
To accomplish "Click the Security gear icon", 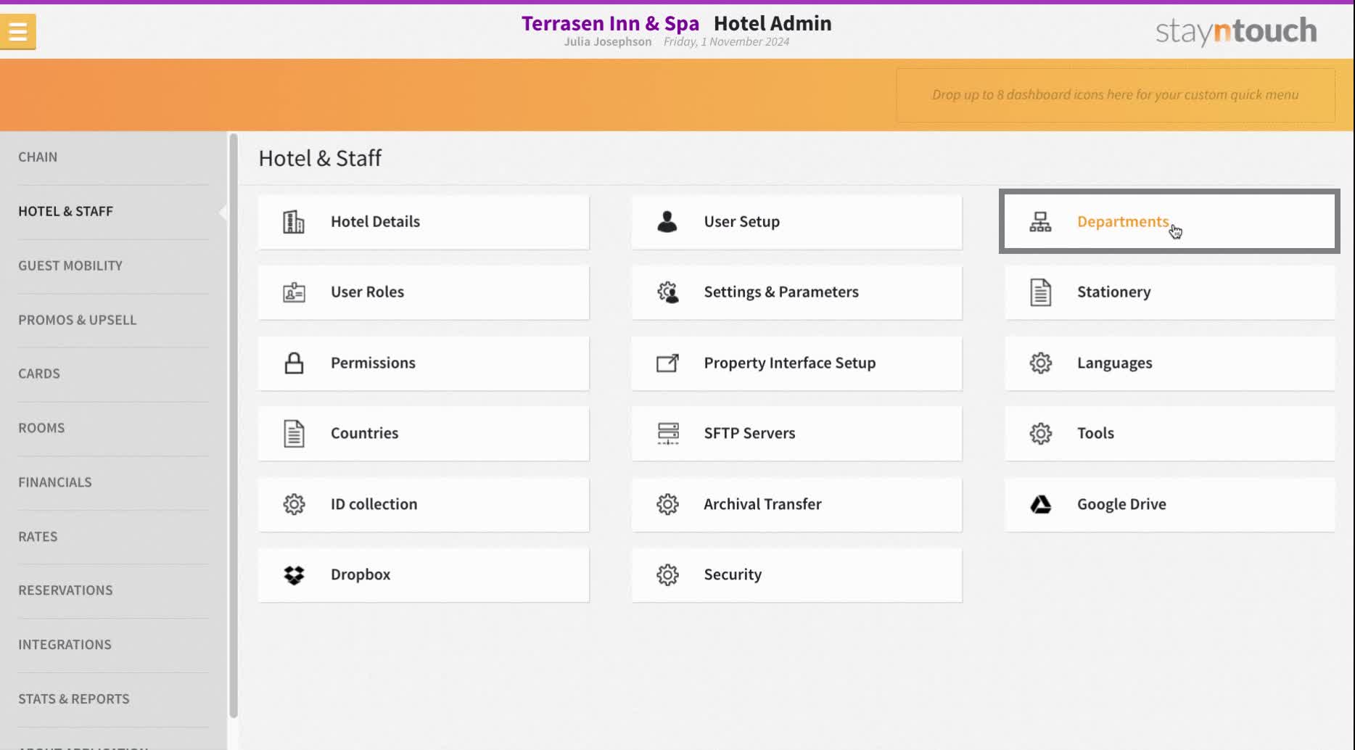I will pos(667,575).
